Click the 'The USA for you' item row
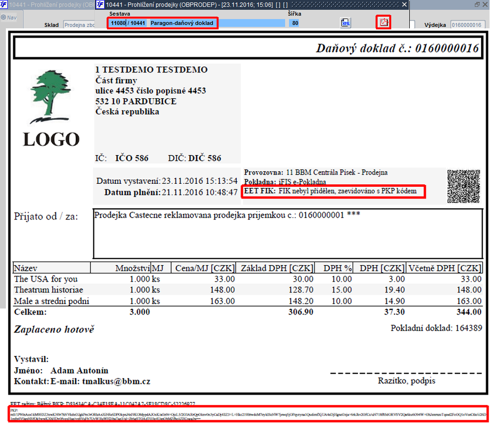The height and width of the screenshot is (424, 490). click(x=247, y=279)
